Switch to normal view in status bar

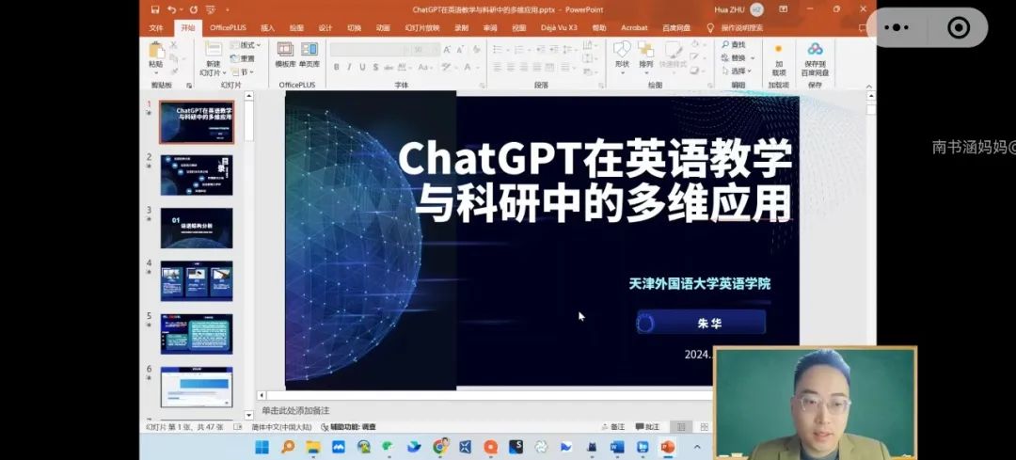[x=681, y=427]
